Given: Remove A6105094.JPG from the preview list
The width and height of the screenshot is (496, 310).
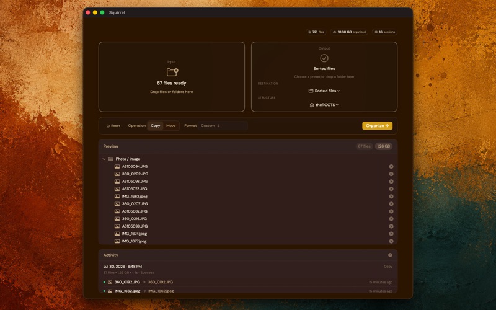Looking at the screenshot, I should 391,166.
